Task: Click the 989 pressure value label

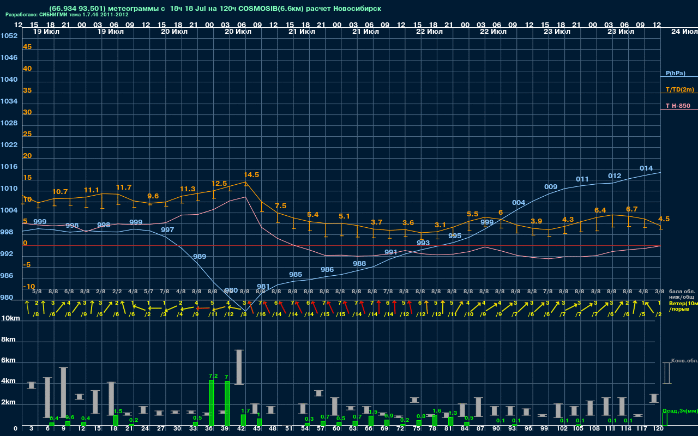Action: click(x=200, y=257)
